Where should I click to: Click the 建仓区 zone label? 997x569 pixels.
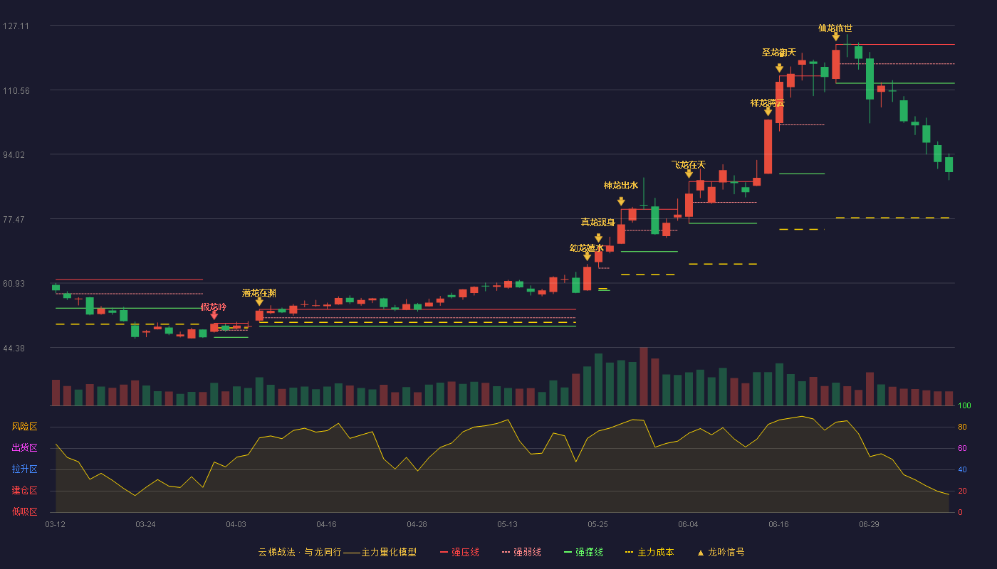click(24, 491)
